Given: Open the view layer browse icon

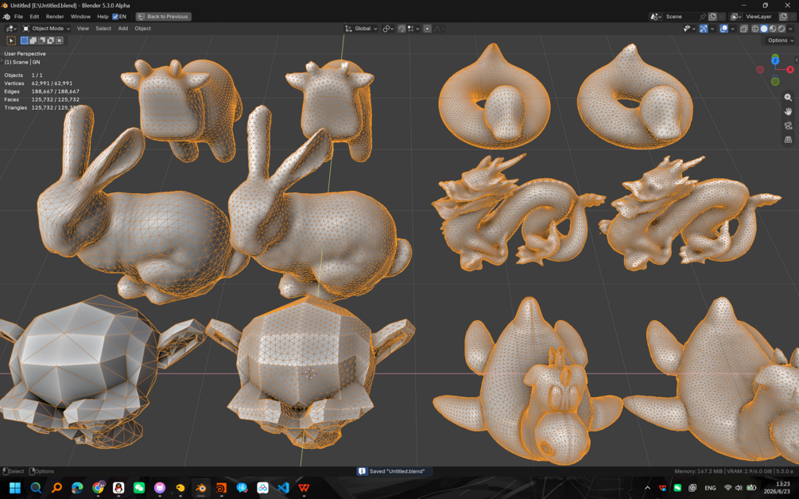Looking at the screenshot, I should coord(735,17).
